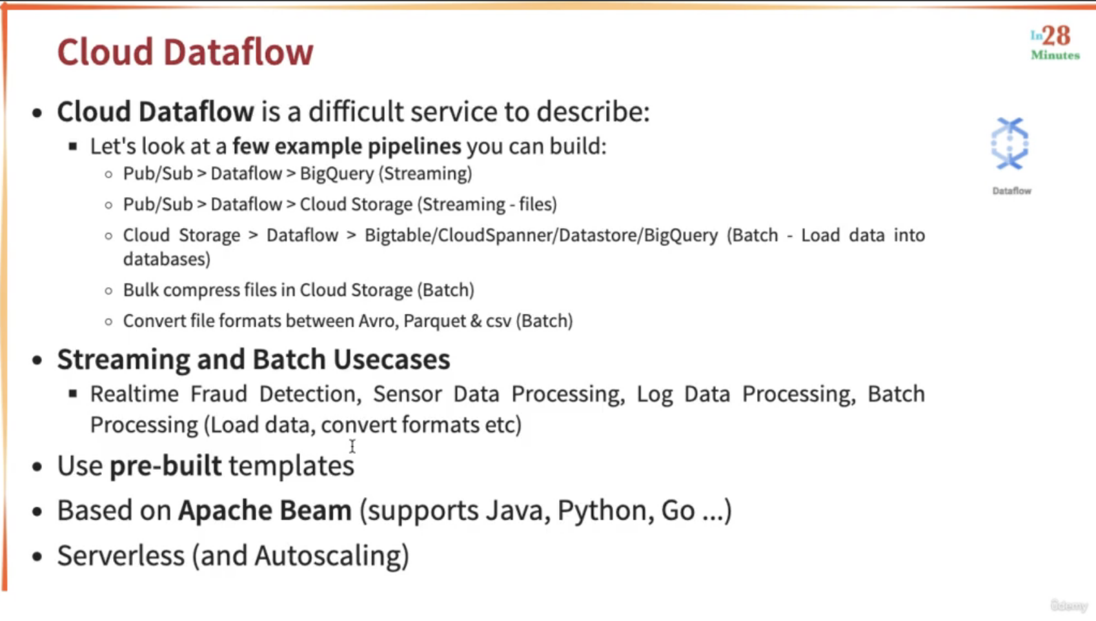This screenshot has width=1096, height=621.
Task: Click the Bigtable/CloudSpanner/Datastore/BigQuery batch line
Action: [x=523, y=247]
